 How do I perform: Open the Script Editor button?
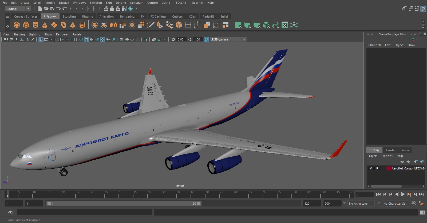click(422, 212)
